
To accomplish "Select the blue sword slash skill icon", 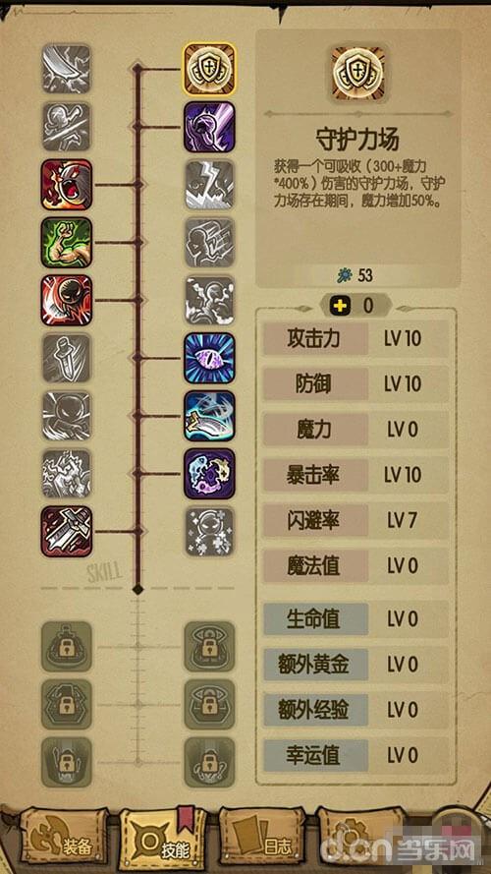I will pyautogui.click(x=209, y=416).
